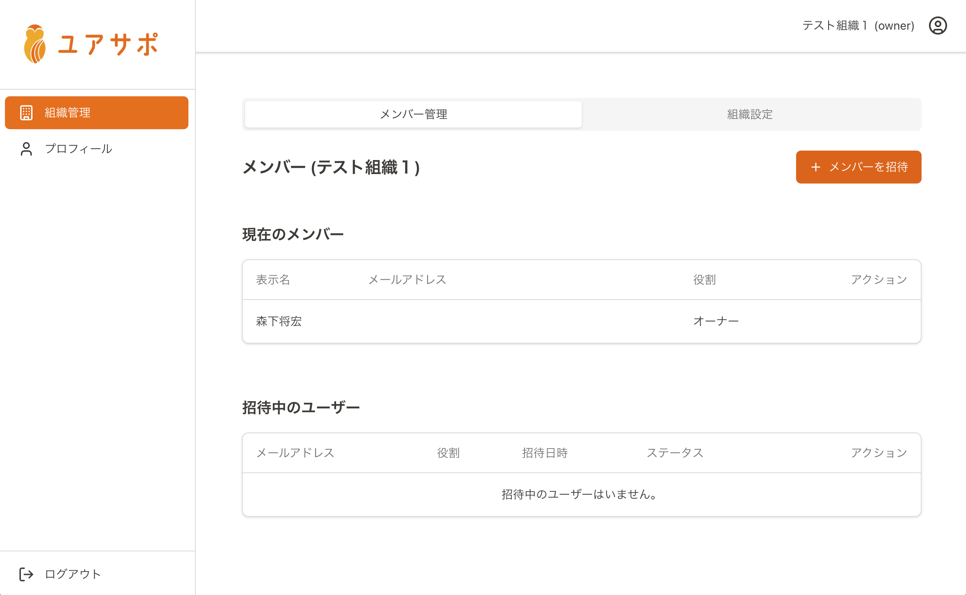Click the plus icon on invite button
The width and height of the screenshot is (966, 595).
[x=815, y=167]
